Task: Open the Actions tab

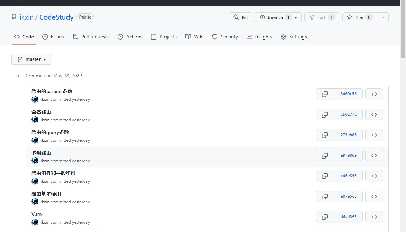Action: click(x=130, y=37)
